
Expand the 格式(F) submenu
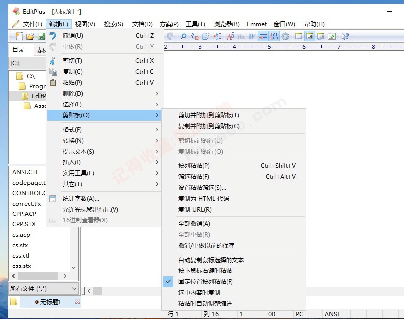pos(104,129)
